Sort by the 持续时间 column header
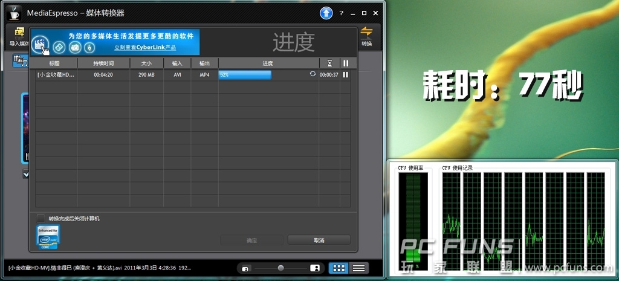This screenshot has width=619, height=281. click(x=103, y=63)
